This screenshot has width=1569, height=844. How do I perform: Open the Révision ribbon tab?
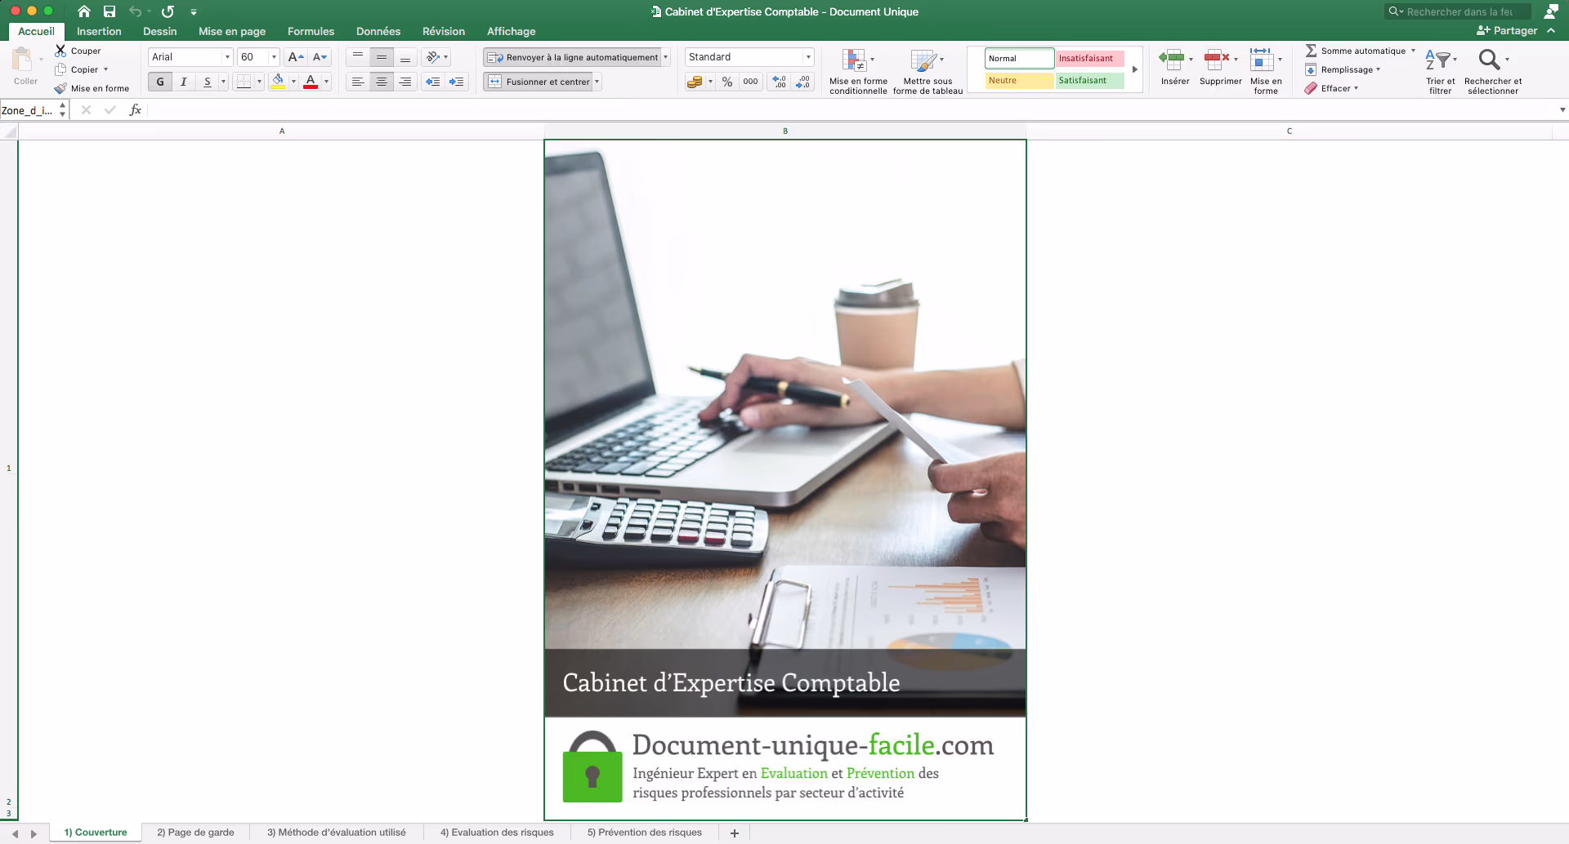444,31
